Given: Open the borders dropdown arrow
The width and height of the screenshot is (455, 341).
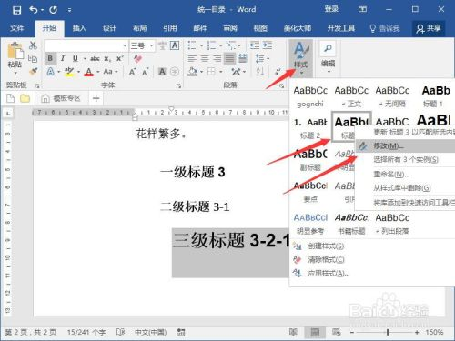Looking at the screenshot, I should click(221, 72).
